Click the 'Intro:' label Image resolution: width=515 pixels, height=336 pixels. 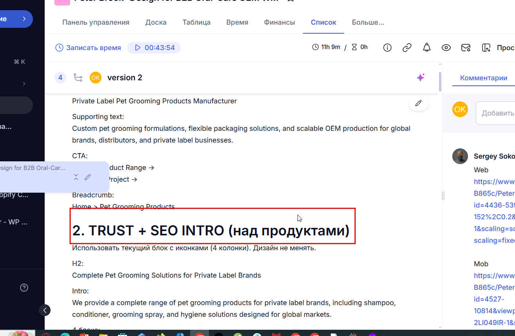[80, 291]
